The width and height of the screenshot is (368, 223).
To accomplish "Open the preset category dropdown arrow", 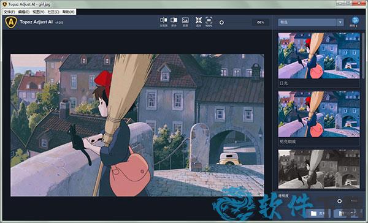I will pyautogui.click(x=340, y=22).
